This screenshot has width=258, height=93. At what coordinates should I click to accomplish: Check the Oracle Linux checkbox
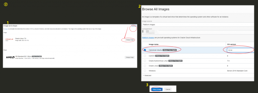[x=145, y=66]
